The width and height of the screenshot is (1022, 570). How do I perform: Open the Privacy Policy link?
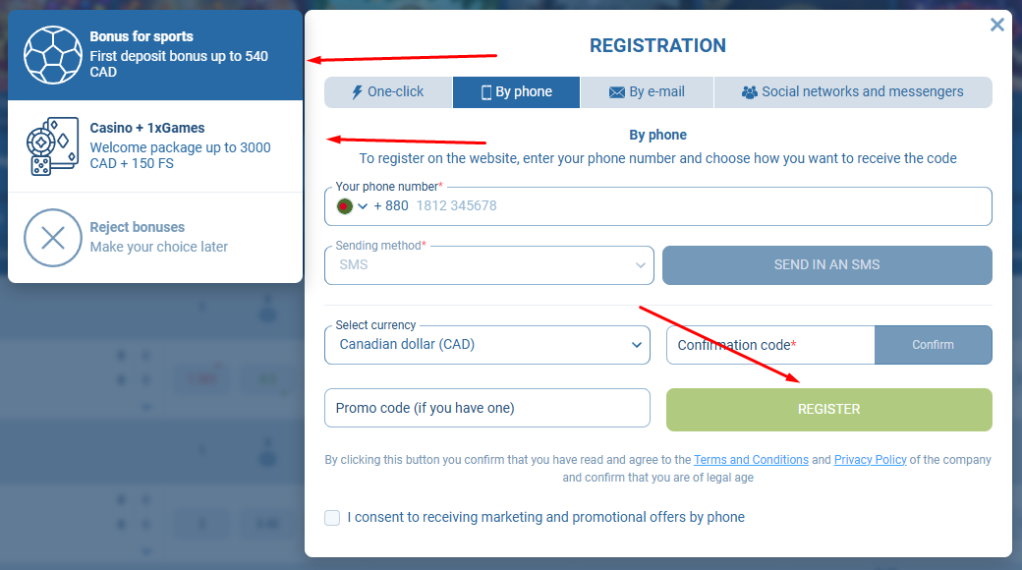[x=870, y=460]
